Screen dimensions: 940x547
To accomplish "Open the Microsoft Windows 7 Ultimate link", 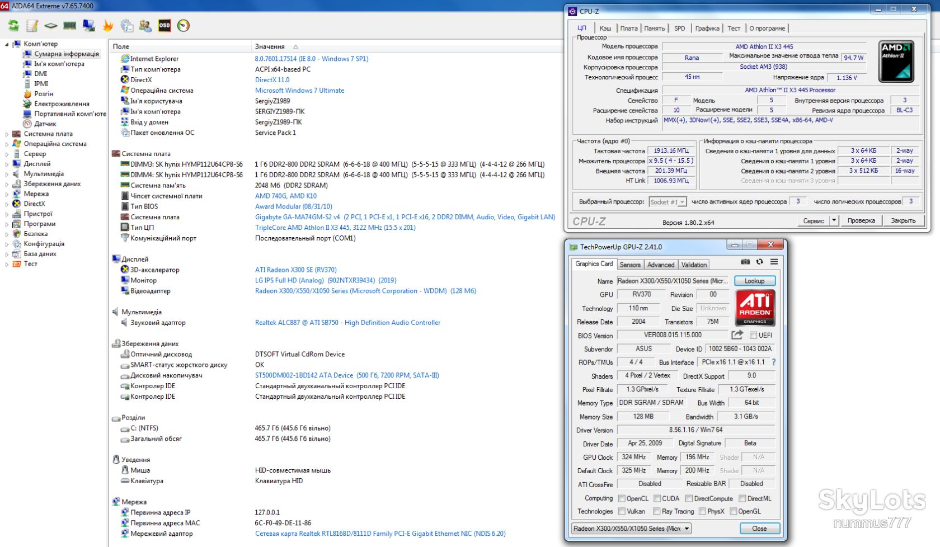I will coord(299,91).
